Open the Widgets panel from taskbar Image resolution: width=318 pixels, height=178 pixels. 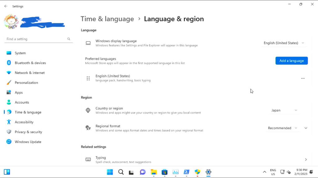pyautogui.click(x=7, y=172)
